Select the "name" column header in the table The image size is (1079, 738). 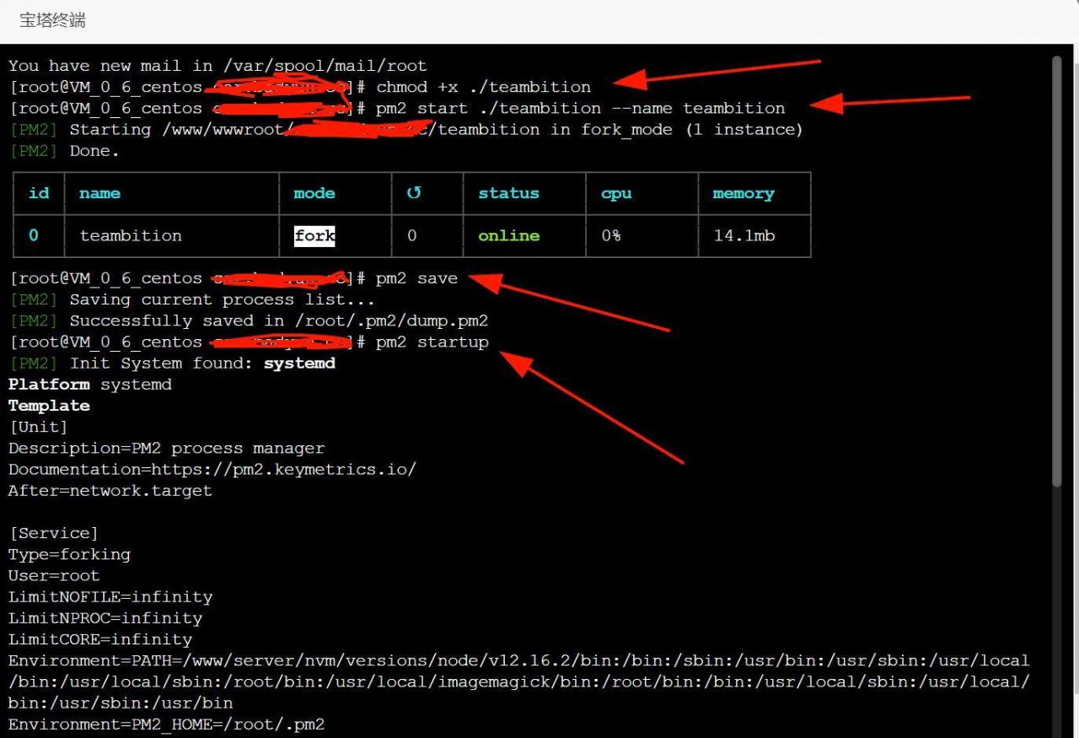tap(99, 193)
